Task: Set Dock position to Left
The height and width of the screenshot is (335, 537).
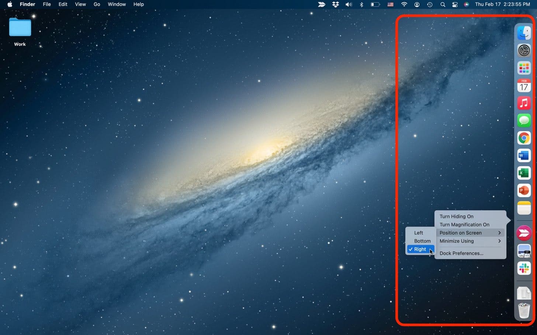Action: pos(419,233)
